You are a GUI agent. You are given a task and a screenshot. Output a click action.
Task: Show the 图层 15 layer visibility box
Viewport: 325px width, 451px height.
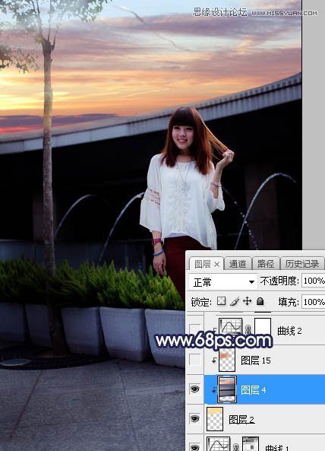click(194, 360)
